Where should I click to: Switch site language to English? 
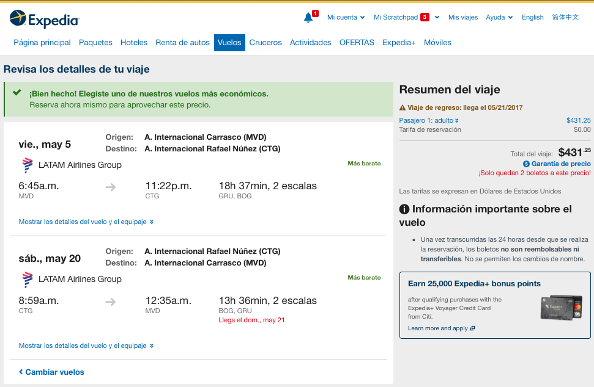coord(532,17)
